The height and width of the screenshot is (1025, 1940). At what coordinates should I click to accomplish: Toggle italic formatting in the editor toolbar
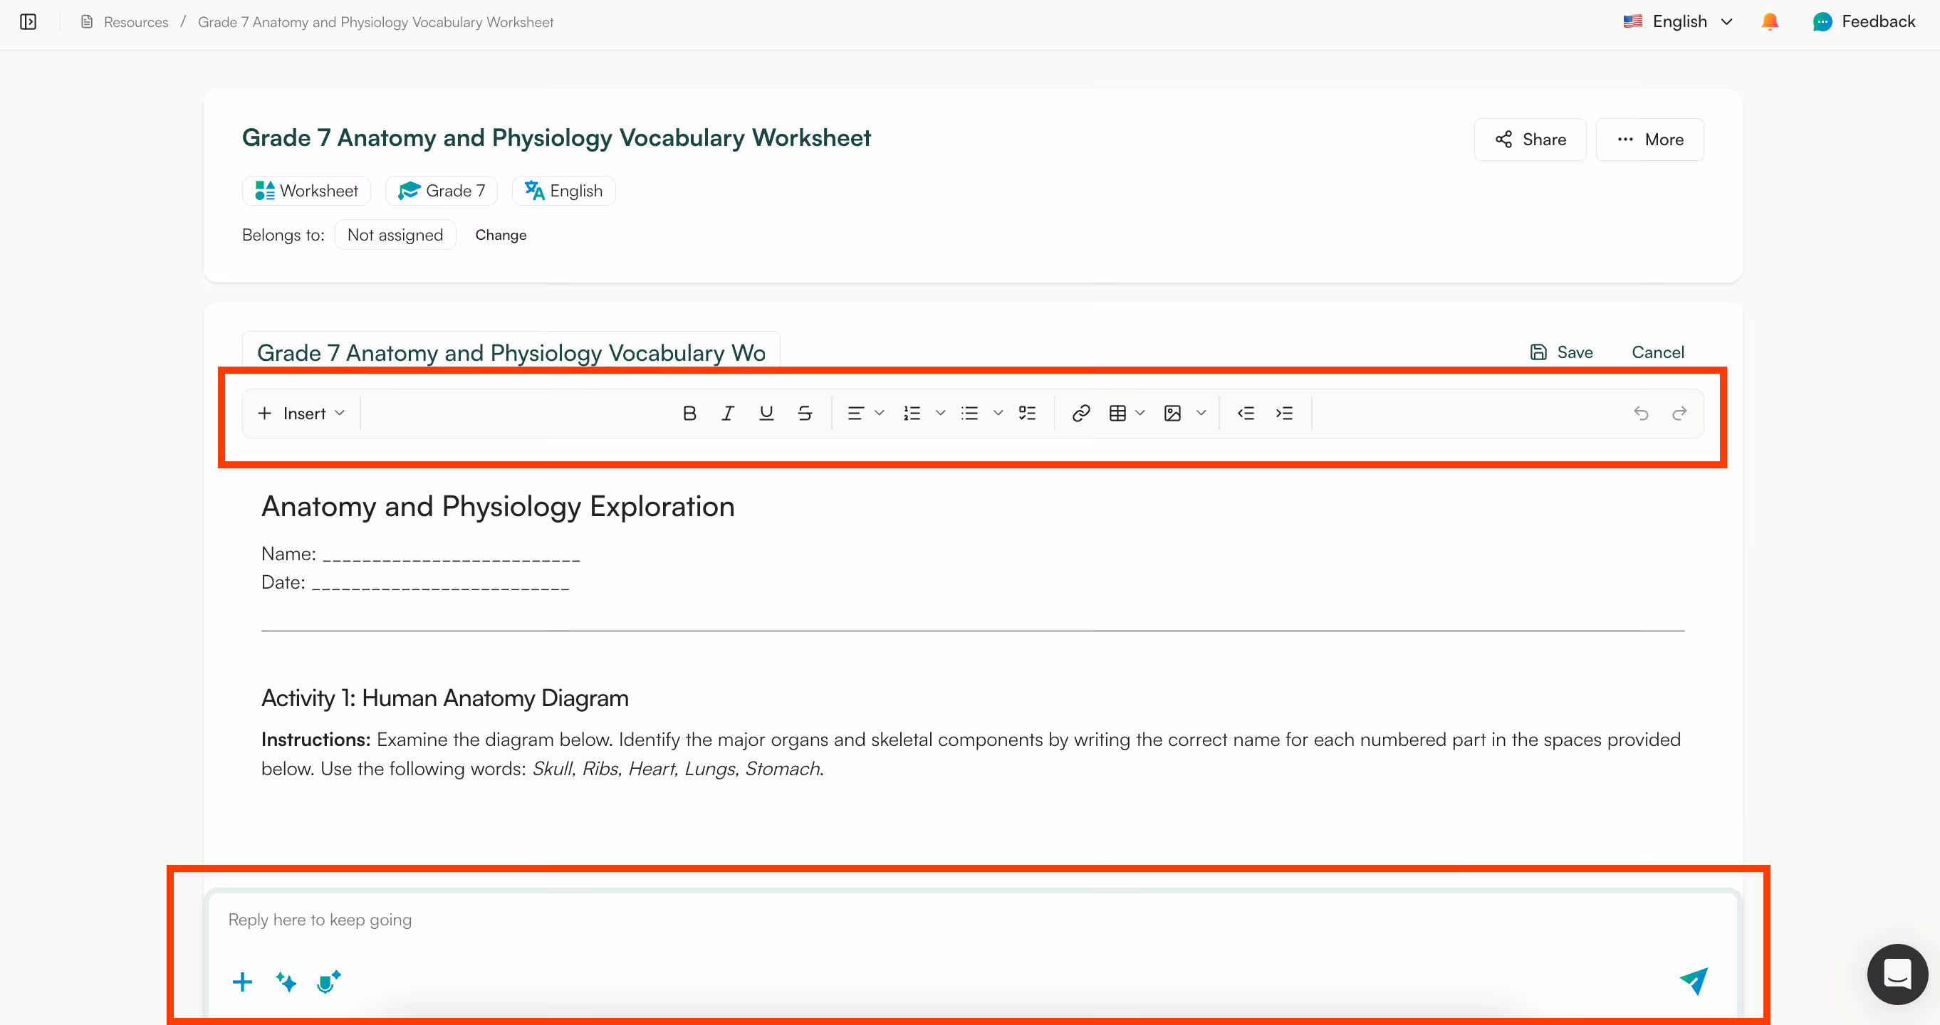point(728,412)
